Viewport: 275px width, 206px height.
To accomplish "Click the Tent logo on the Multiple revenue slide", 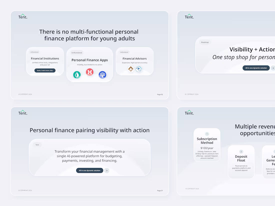I will click(189, 113).
